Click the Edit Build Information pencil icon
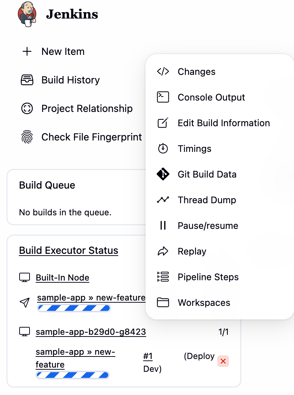Image resolution: width=294 pixels, height=395 pixels. pyautogui.click(x=163, y=123)
